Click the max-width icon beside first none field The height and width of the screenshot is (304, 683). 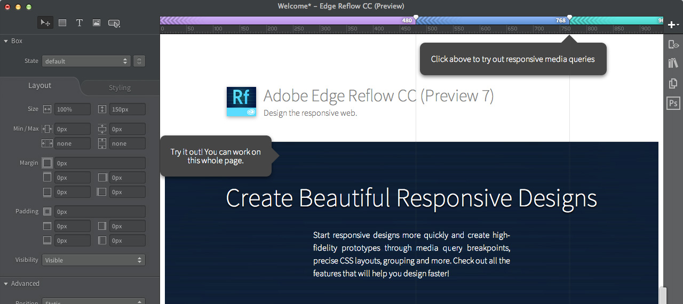(x=47, y=143)
